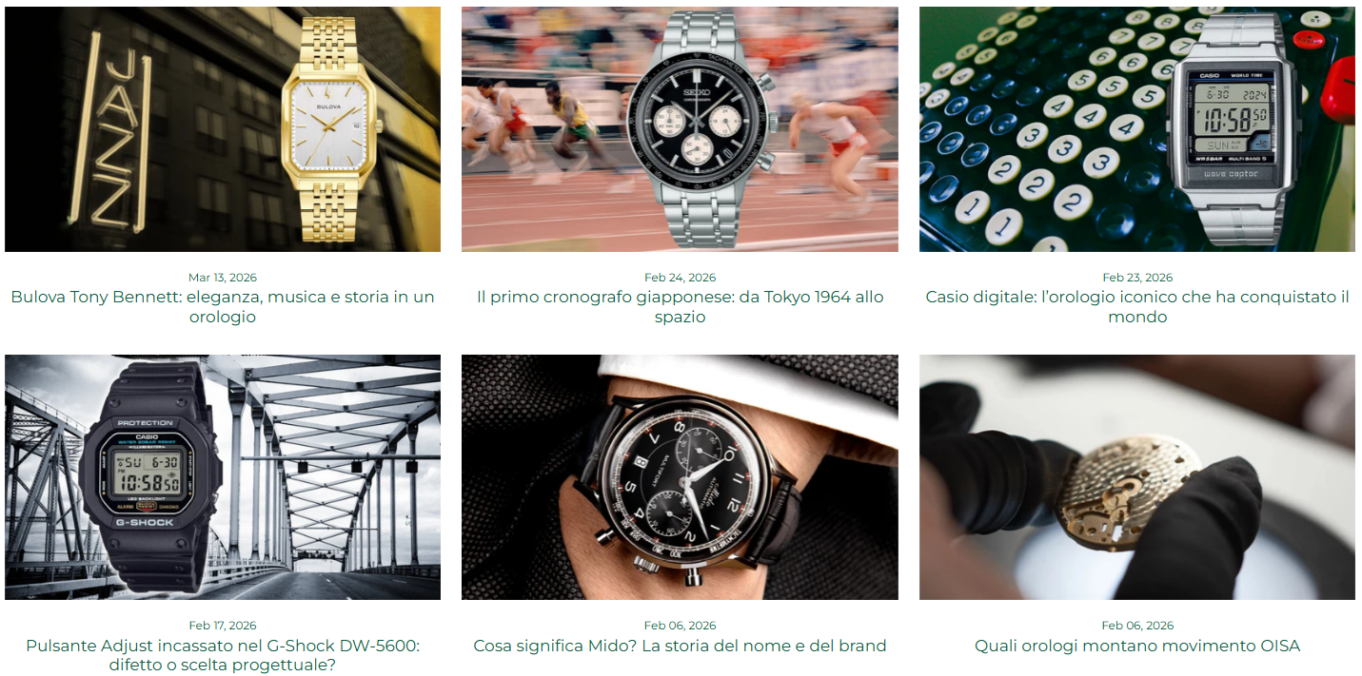
Task: Click the black G-Shock bridge thumbnail
Action: [223, 477]
